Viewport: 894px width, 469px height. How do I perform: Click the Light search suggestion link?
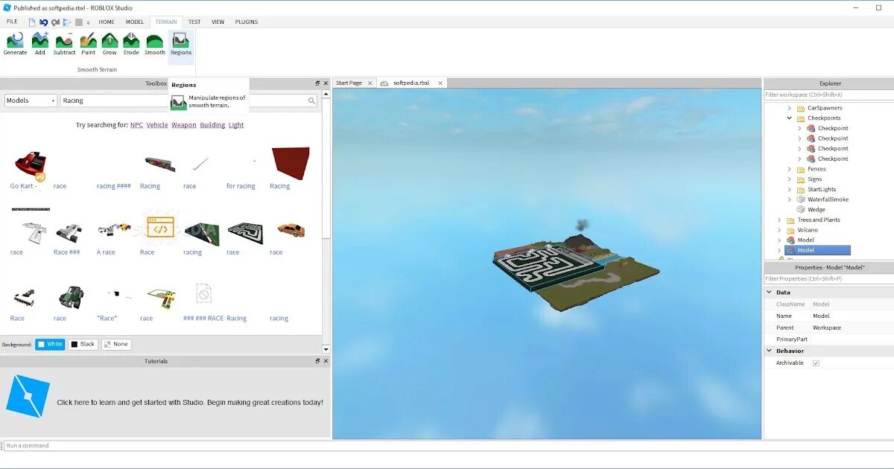[236, 125]
